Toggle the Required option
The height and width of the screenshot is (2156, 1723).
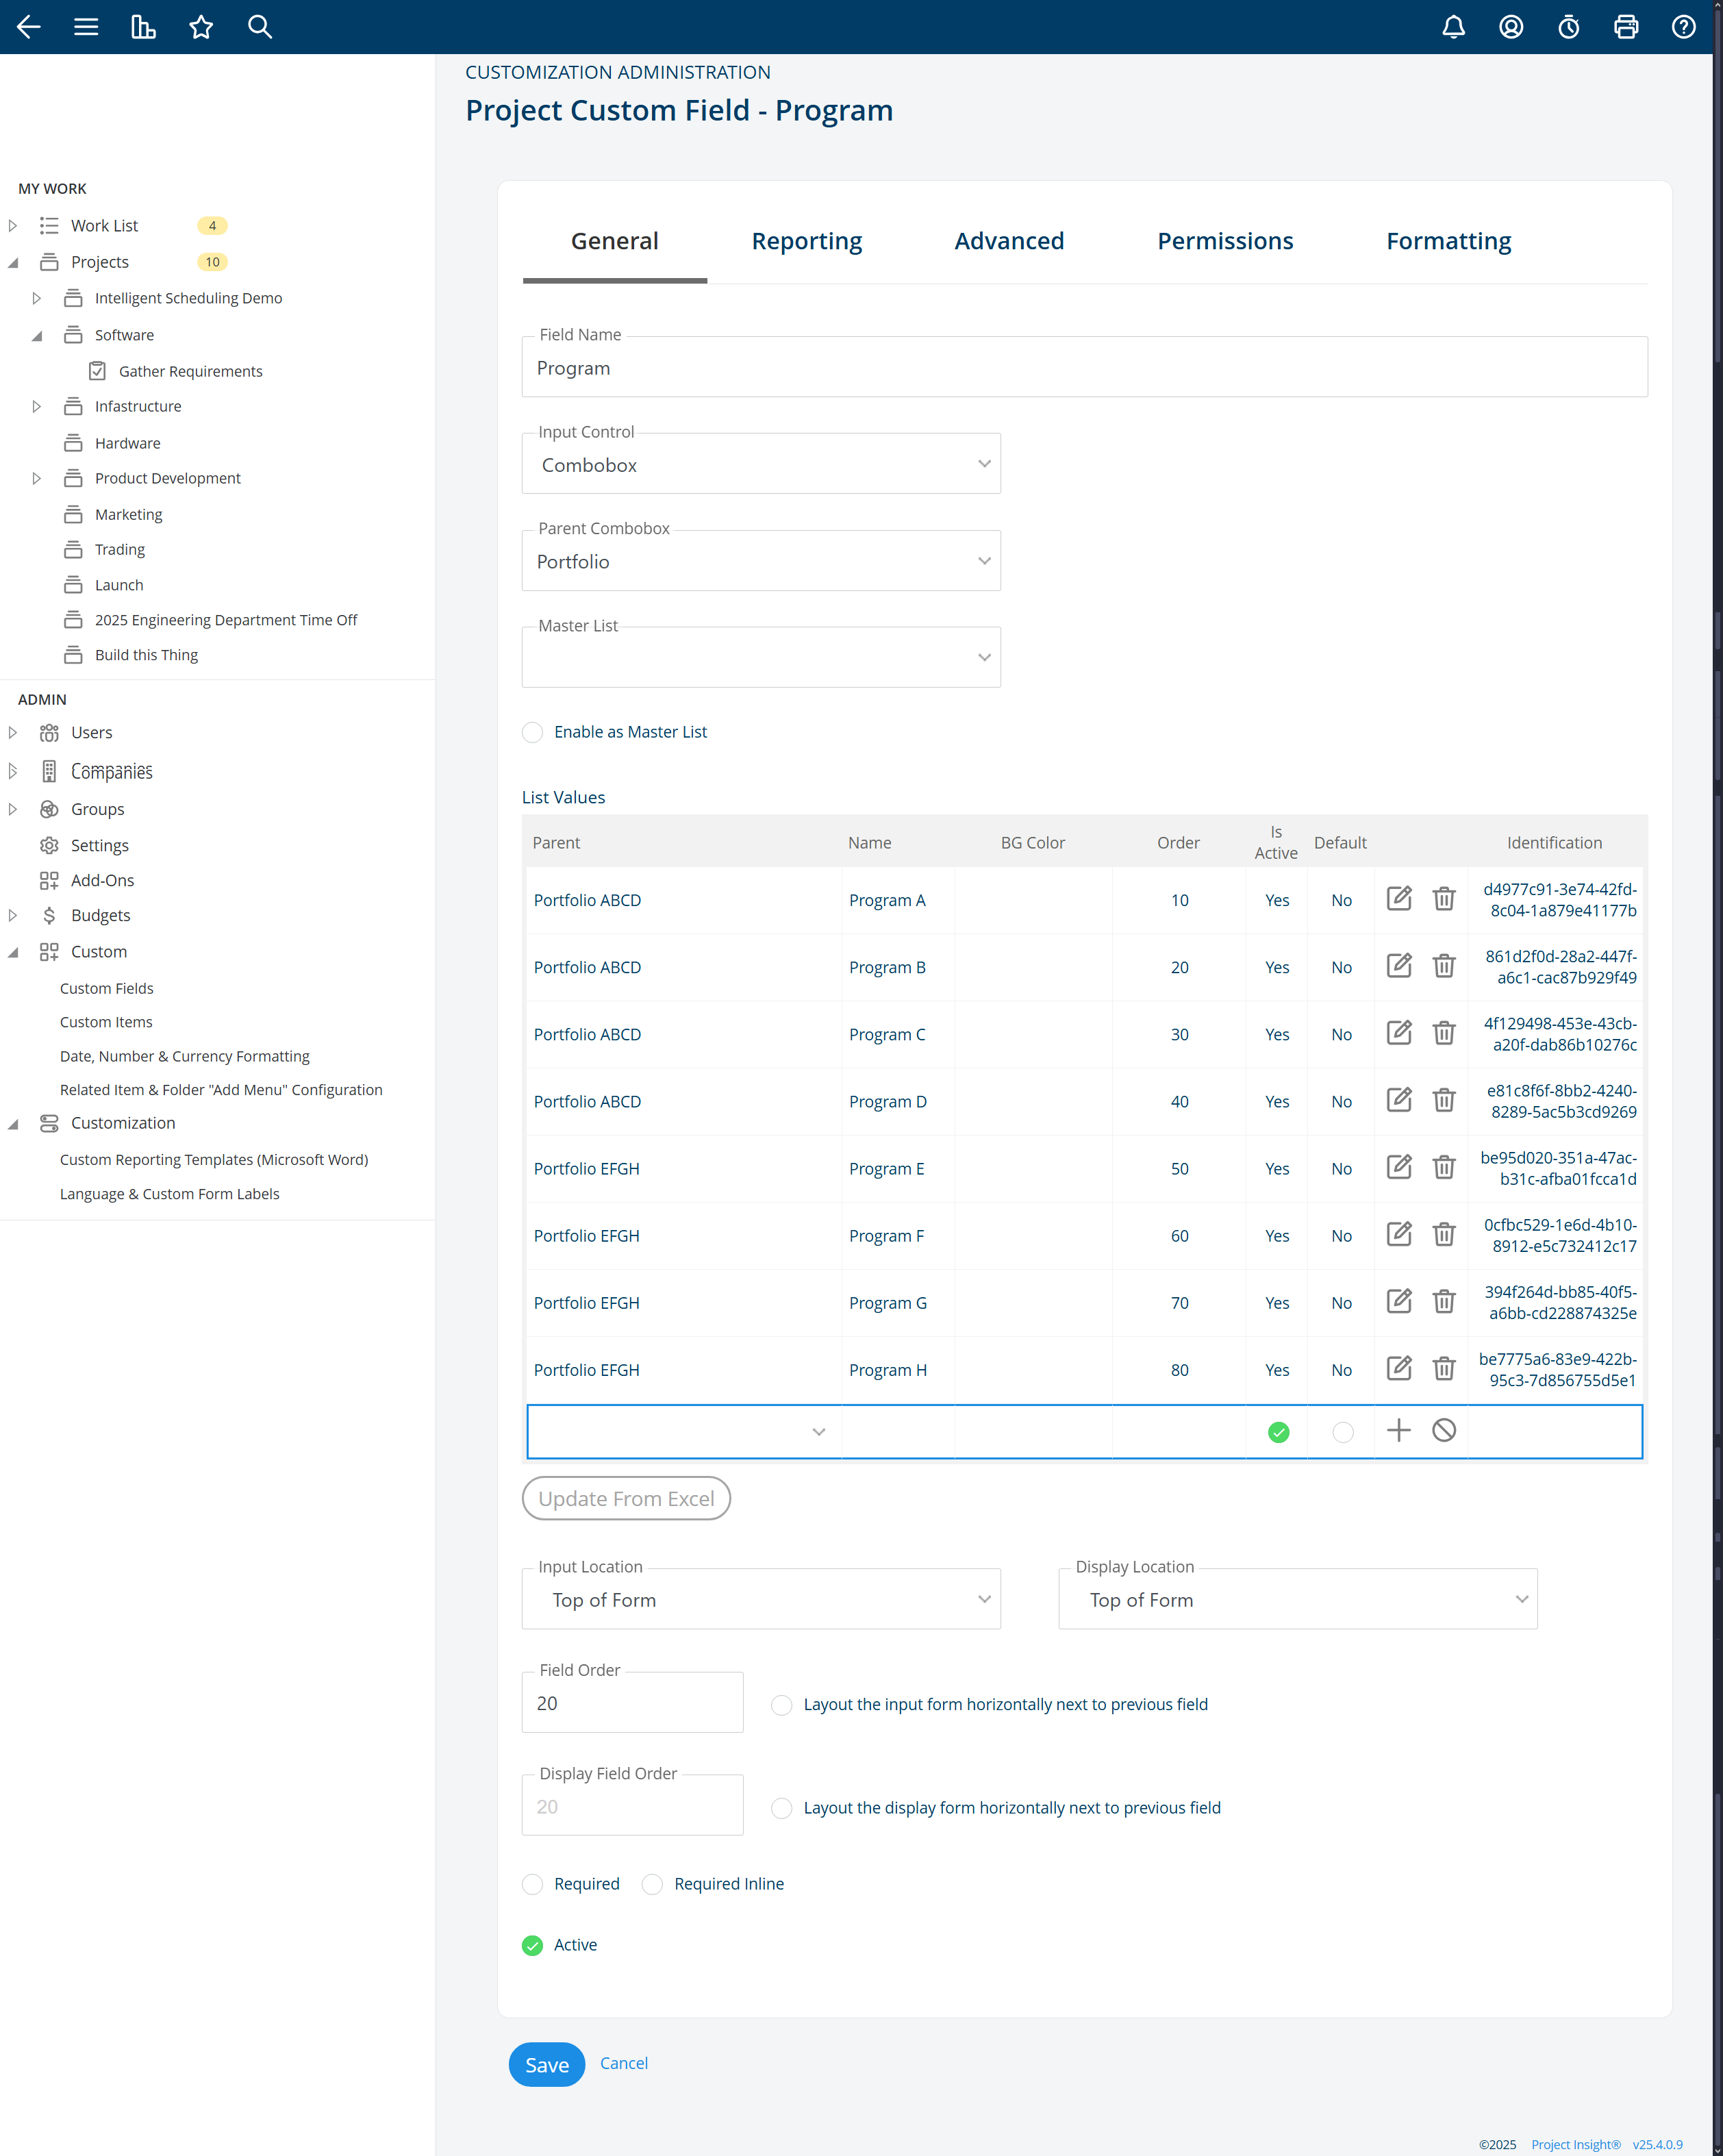click(533, 1884)
